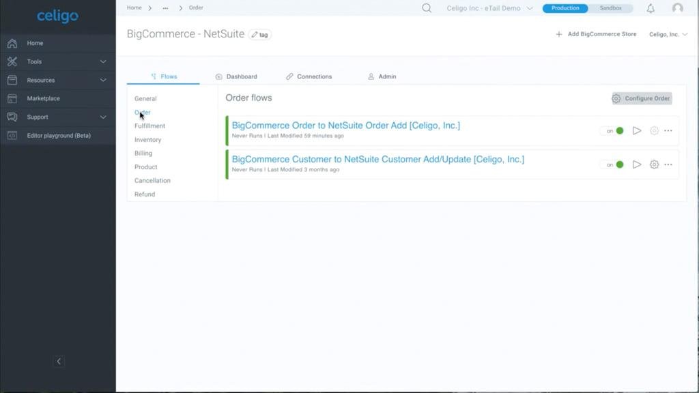
Task: Click the plus icon beside Add BigCommerce Store
Action: [x=559, y=34]
